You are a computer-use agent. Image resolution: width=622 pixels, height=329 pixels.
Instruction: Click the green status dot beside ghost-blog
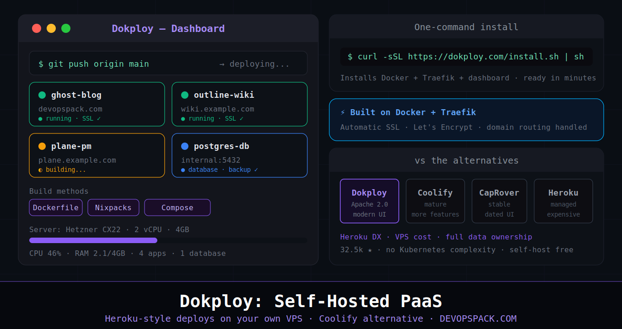42,95
